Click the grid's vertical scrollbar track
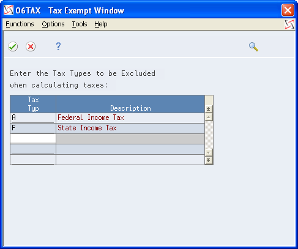298x249 pixels. click(x=208, y=135)
